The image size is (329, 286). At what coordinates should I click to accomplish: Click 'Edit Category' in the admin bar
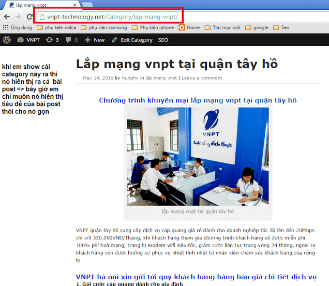point(132,40)
